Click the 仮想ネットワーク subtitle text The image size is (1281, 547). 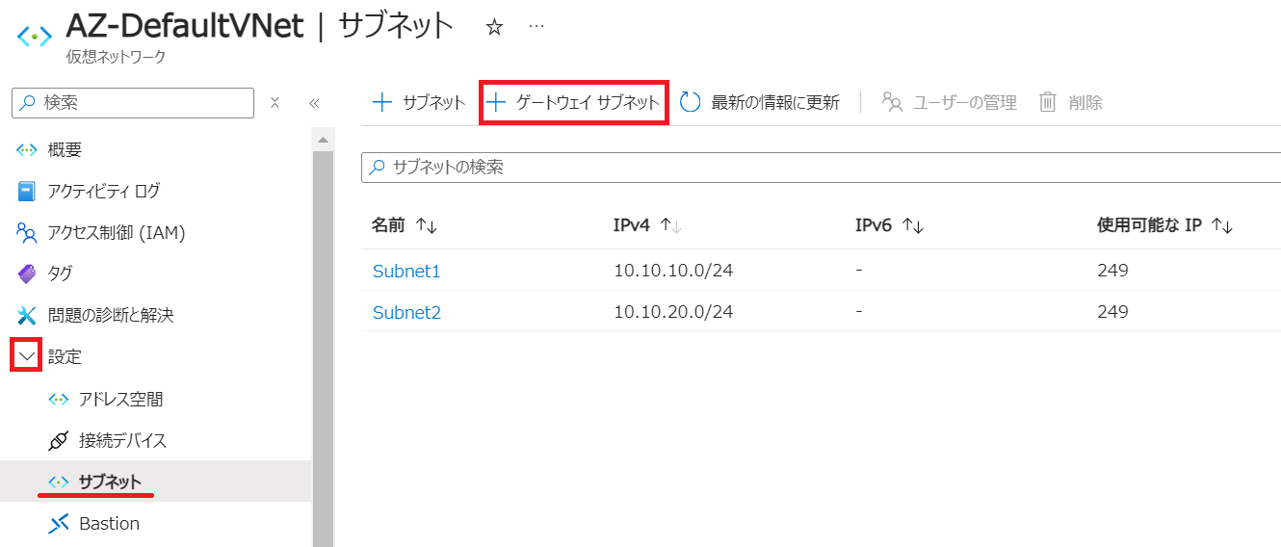coord(116,57)
